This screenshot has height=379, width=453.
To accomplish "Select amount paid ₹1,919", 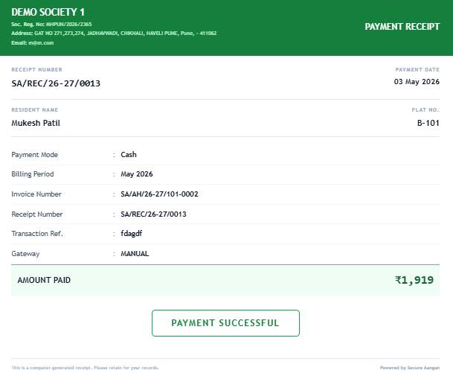I will click(x=414, y=280).
